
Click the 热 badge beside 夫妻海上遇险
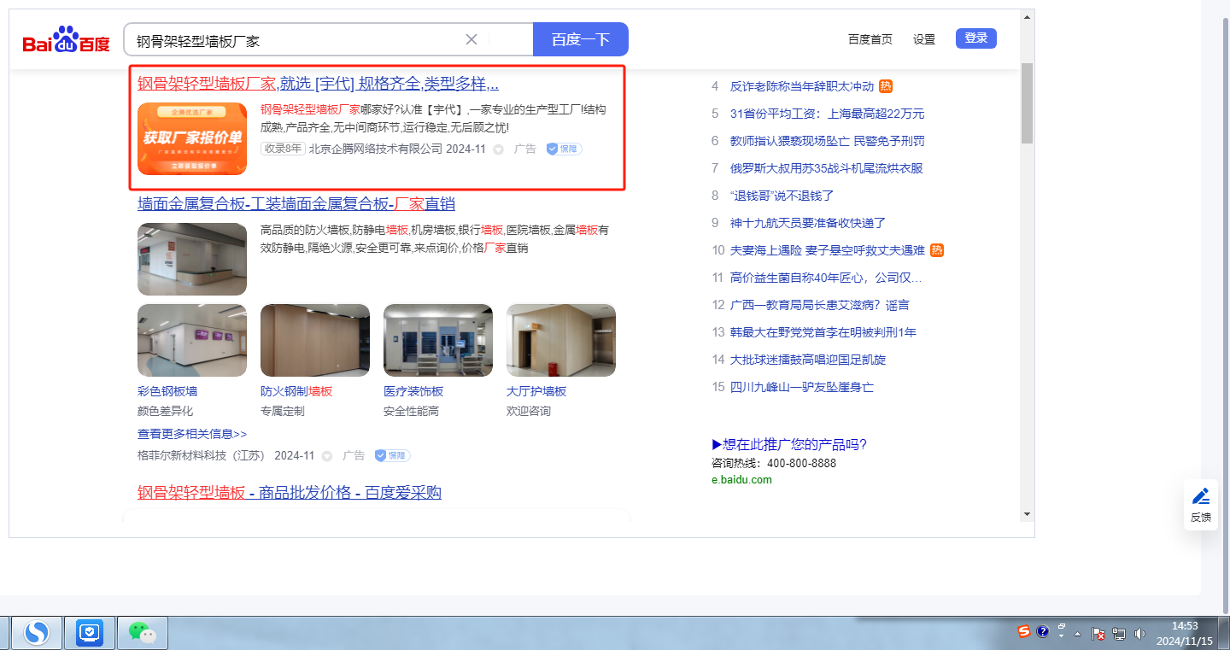937,250
